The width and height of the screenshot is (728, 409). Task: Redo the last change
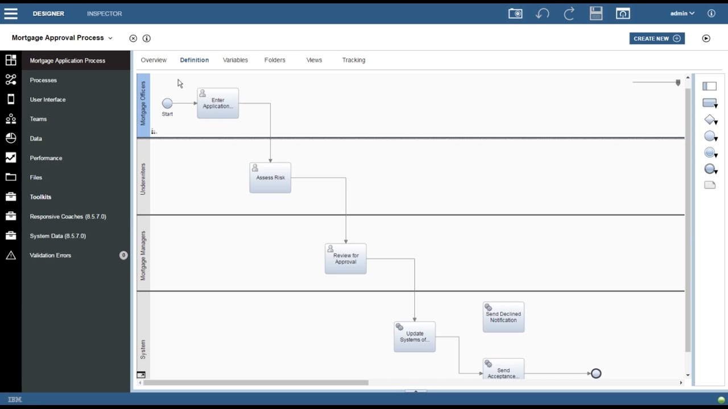coord(569,13)
